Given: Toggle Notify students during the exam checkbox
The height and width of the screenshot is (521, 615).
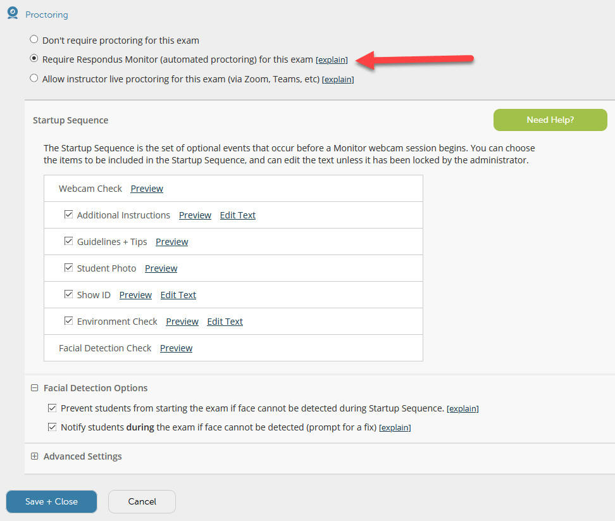Looking at the screenshot, I should point(53,427).
